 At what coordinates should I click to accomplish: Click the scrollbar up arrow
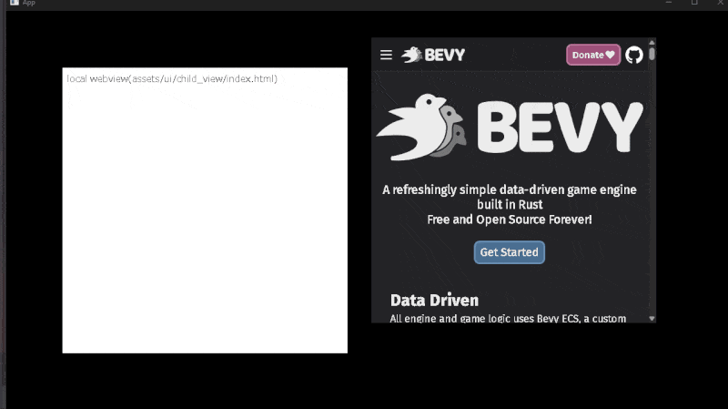pyautogui.click(x=652, y=42)
